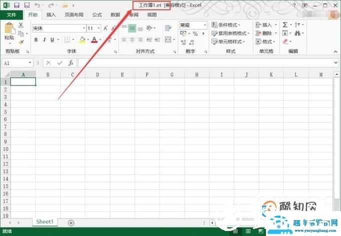This screenshot has height=236, width=341.
Task: Click the Sort and Filter icon
Action: tap(297, 25)
